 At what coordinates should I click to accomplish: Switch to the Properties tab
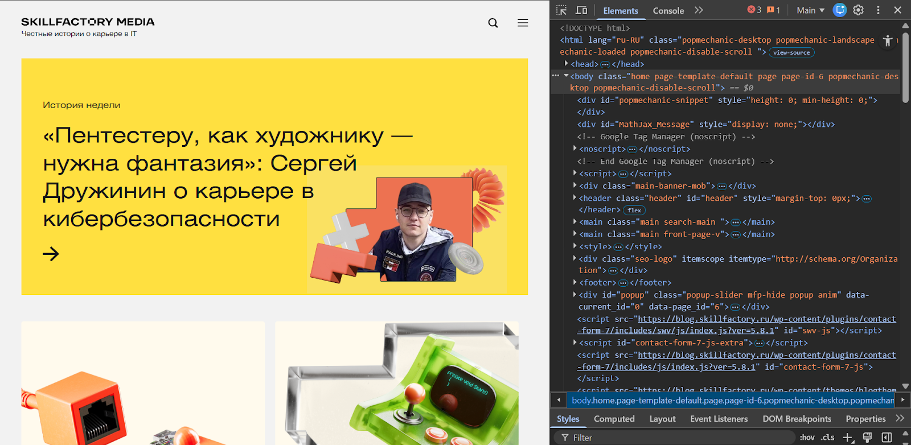865,419
